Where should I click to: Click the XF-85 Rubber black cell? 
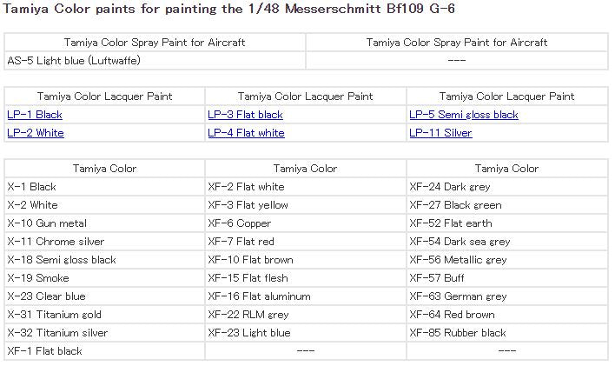click(x=457, y=333)
